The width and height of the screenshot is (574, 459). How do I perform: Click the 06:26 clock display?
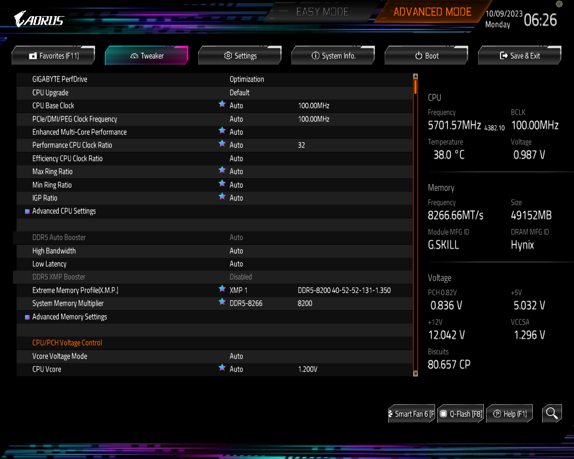[x=540, y=20]
